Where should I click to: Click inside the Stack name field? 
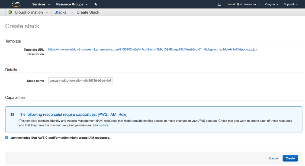(81, 80)
